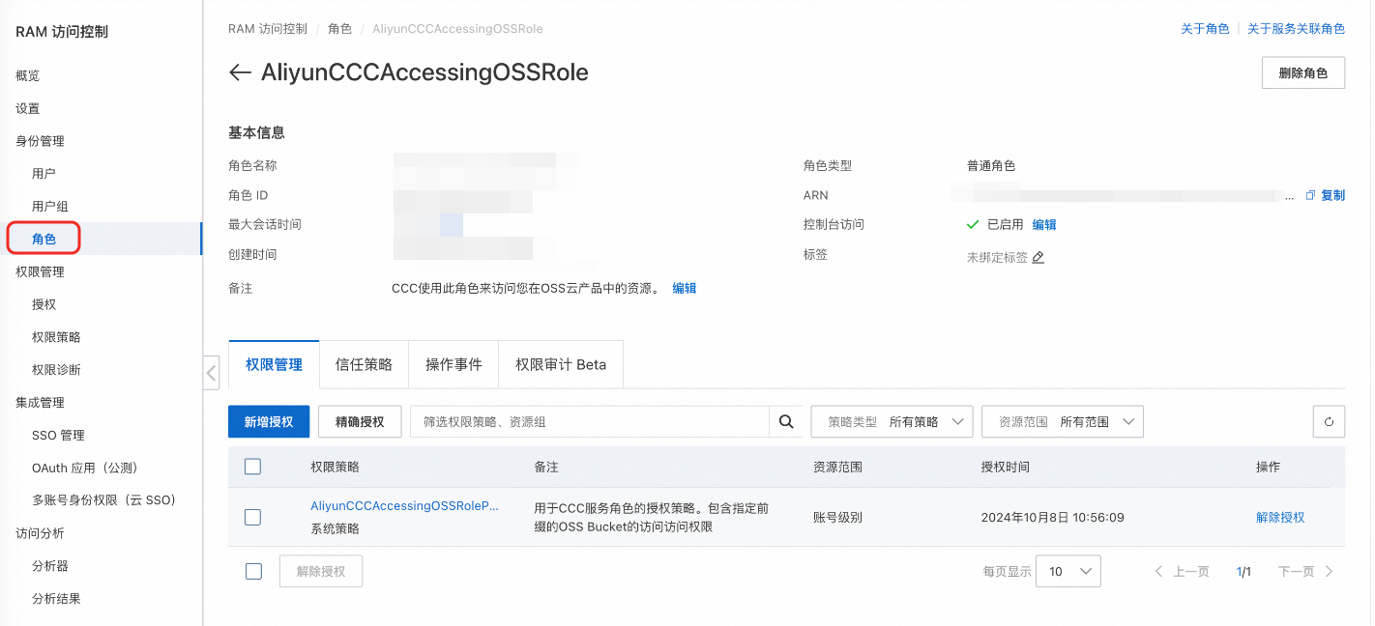The image size is (1375, 626).
Task: Open 权限诊断 in the sidebar
Action: click(x=56, y=370)
